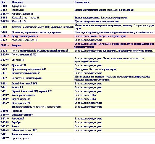Click the Название column header
Image resolution: width=155 pixels, height=144 pixels.
pos(17,2)
